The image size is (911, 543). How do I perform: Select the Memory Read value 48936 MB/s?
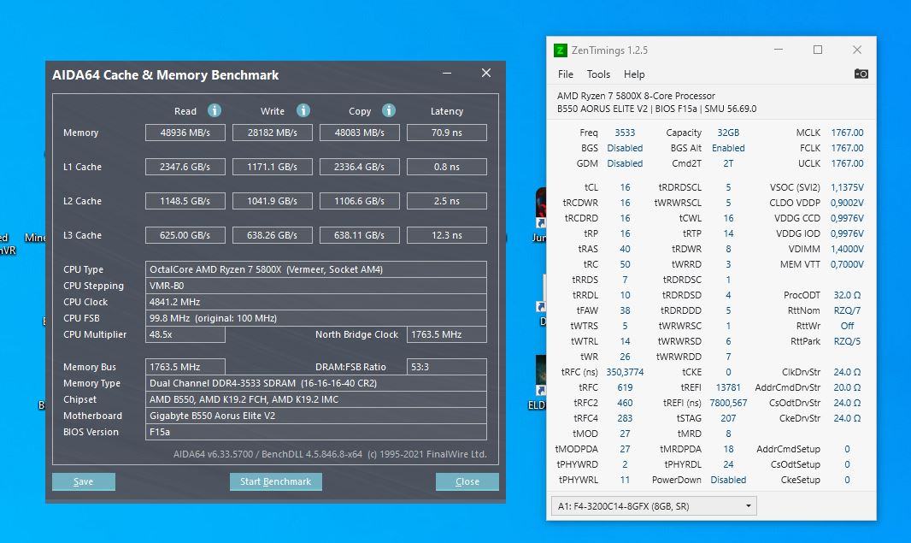(185, 133)
